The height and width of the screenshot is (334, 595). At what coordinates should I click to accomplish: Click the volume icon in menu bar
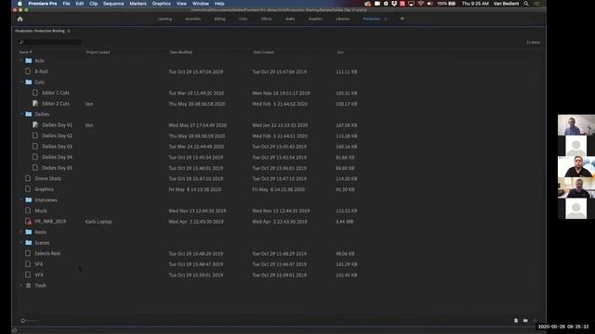pos(430,4)
